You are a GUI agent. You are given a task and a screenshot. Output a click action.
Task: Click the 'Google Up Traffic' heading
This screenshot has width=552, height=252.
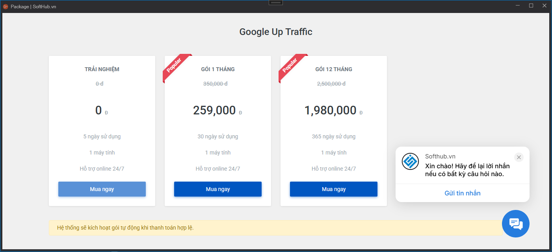276,32
